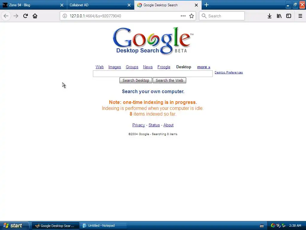
Task: Open the Froogle link
Action: tap(164, 67)
